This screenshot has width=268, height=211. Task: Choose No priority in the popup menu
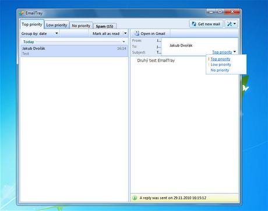pos(220,70)
